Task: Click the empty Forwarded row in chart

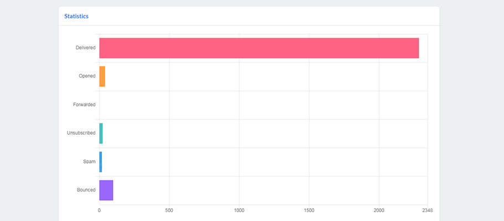Action: coord(263,104)
